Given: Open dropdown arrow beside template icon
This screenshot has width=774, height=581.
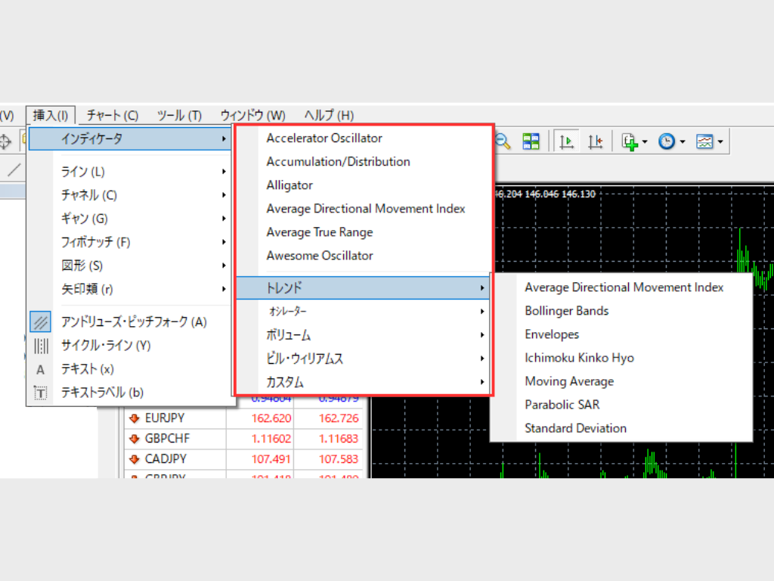Looking at the screenshot, I should pos(720,142).
